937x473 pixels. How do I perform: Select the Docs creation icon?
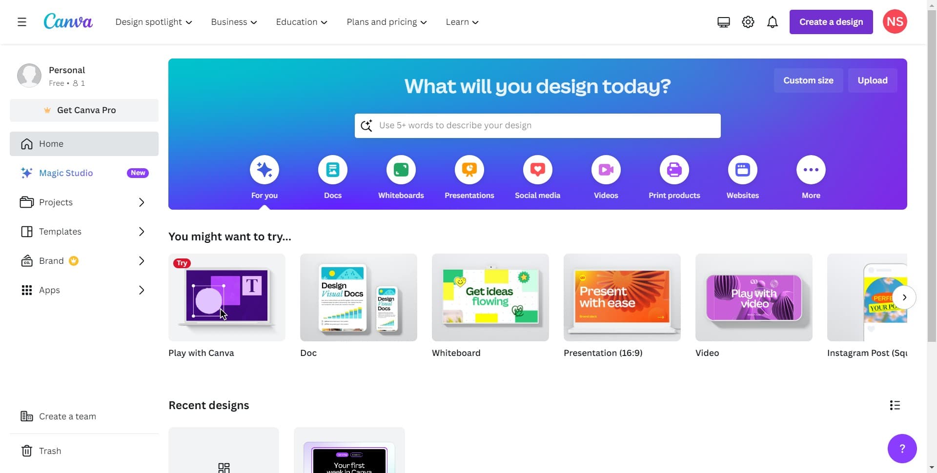pos(332,169)
